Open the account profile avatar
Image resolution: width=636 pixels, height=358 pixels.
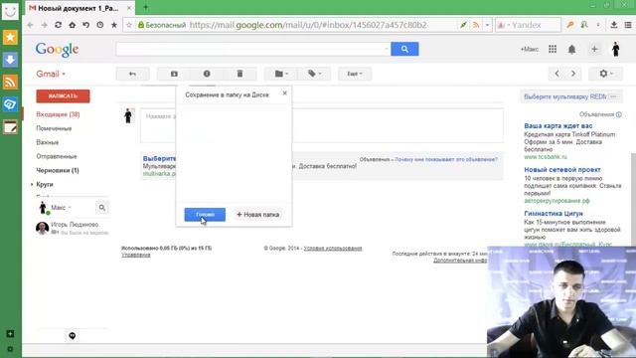coord(616,49)
